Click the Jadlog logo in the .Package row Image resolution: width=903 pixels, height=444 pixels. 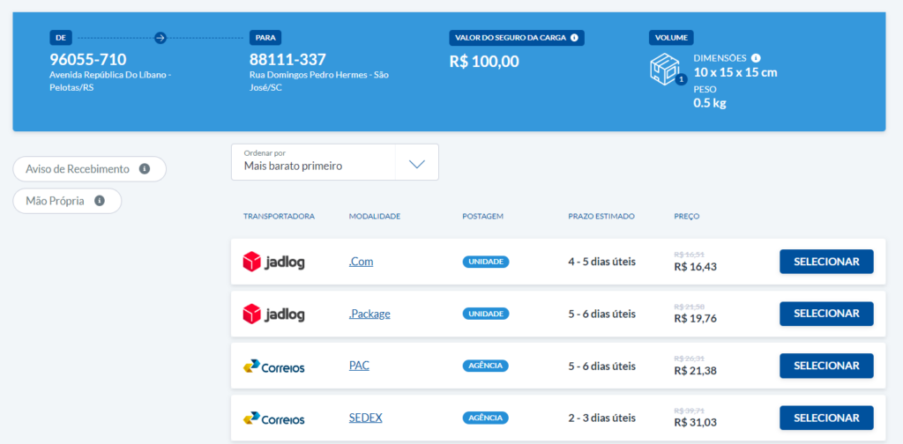click(x=273, y=314)
